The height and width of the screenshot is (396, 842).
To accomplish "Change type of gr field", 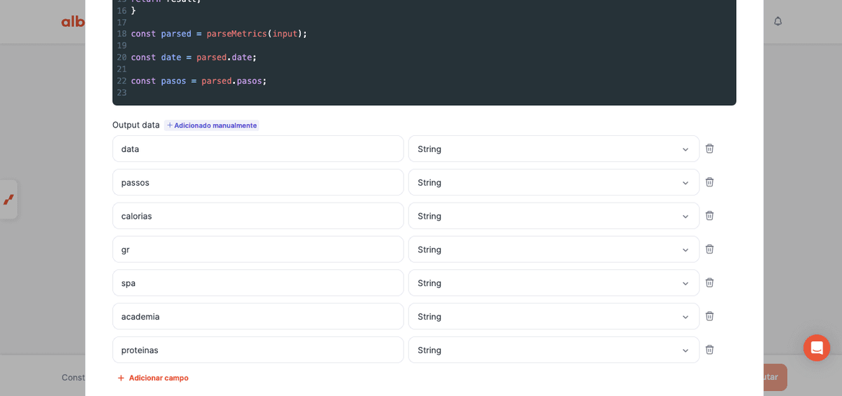I will click(x=554, y=250).
